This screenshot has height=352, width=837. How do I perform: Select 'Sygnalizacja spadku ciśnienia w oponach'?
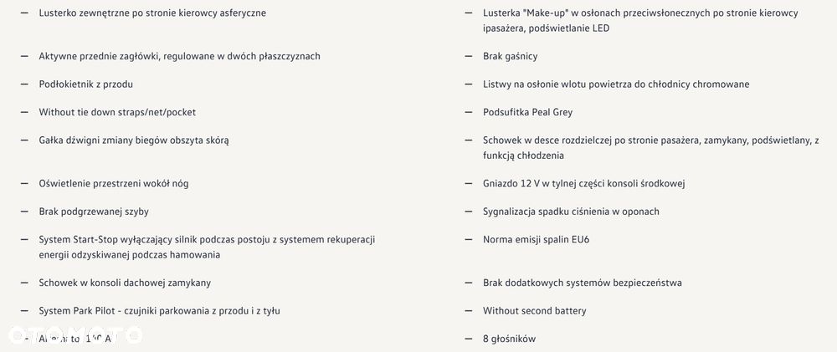(x=571, y=212)
